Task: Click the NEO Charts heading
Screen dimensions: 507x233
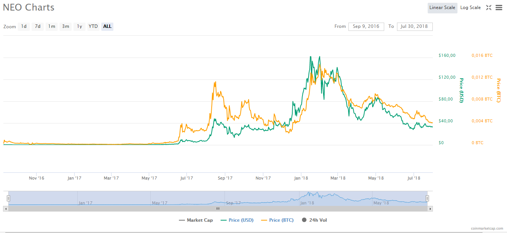Action: point(29,7)
